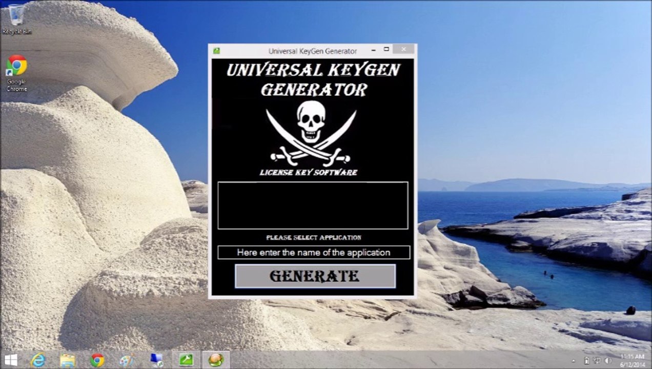Click the battery status tray icon
This screenshot has height=369, width=652.
tap(587, 361)
